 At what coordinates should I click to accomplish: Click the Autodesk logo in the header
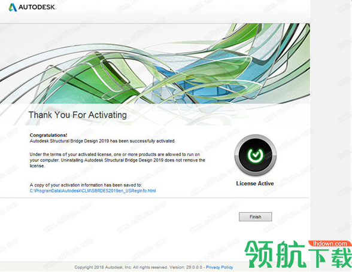tap(32, 7)
